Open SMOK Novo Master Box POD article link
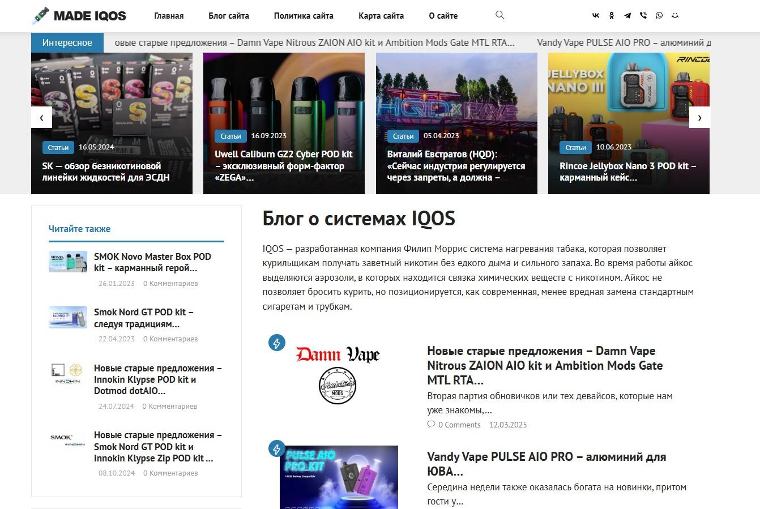The height and width of the screenshot is (509, 760). click(x=152, y=262)
